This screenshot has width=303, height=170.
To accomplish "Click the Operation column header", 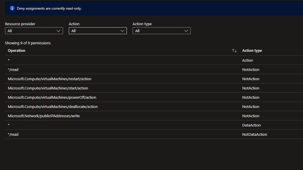I will click(17, 50).
